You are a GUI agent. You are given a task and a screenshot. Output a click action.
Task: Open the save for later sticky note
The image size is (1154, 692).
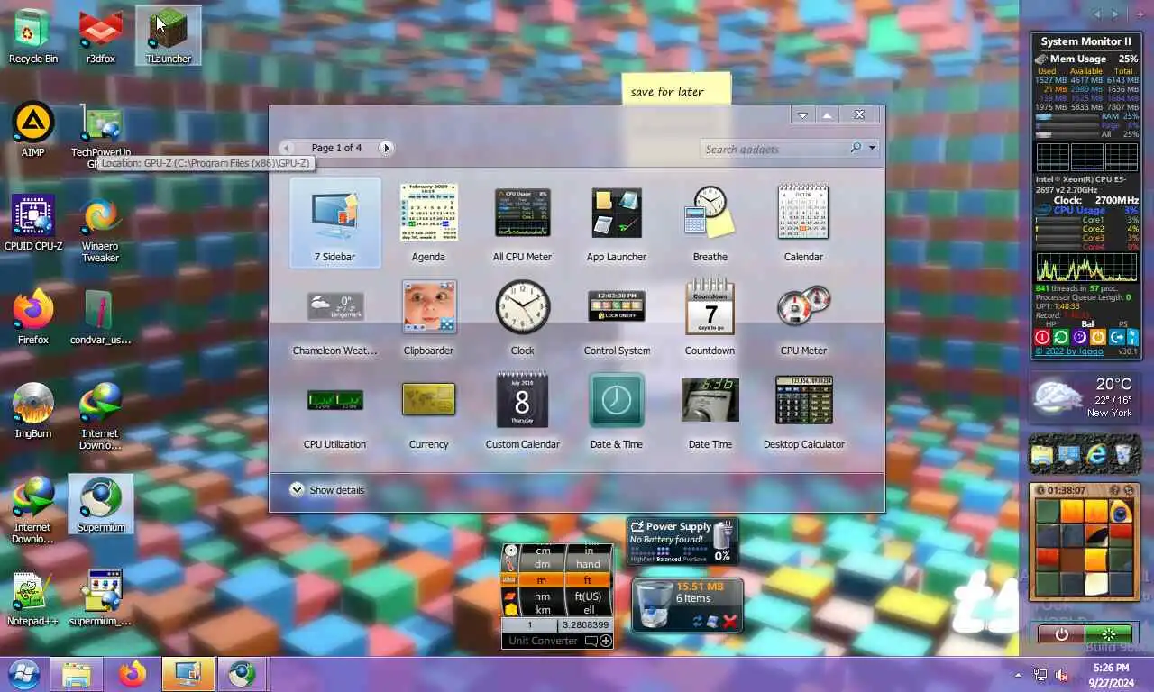click(676, 90)
